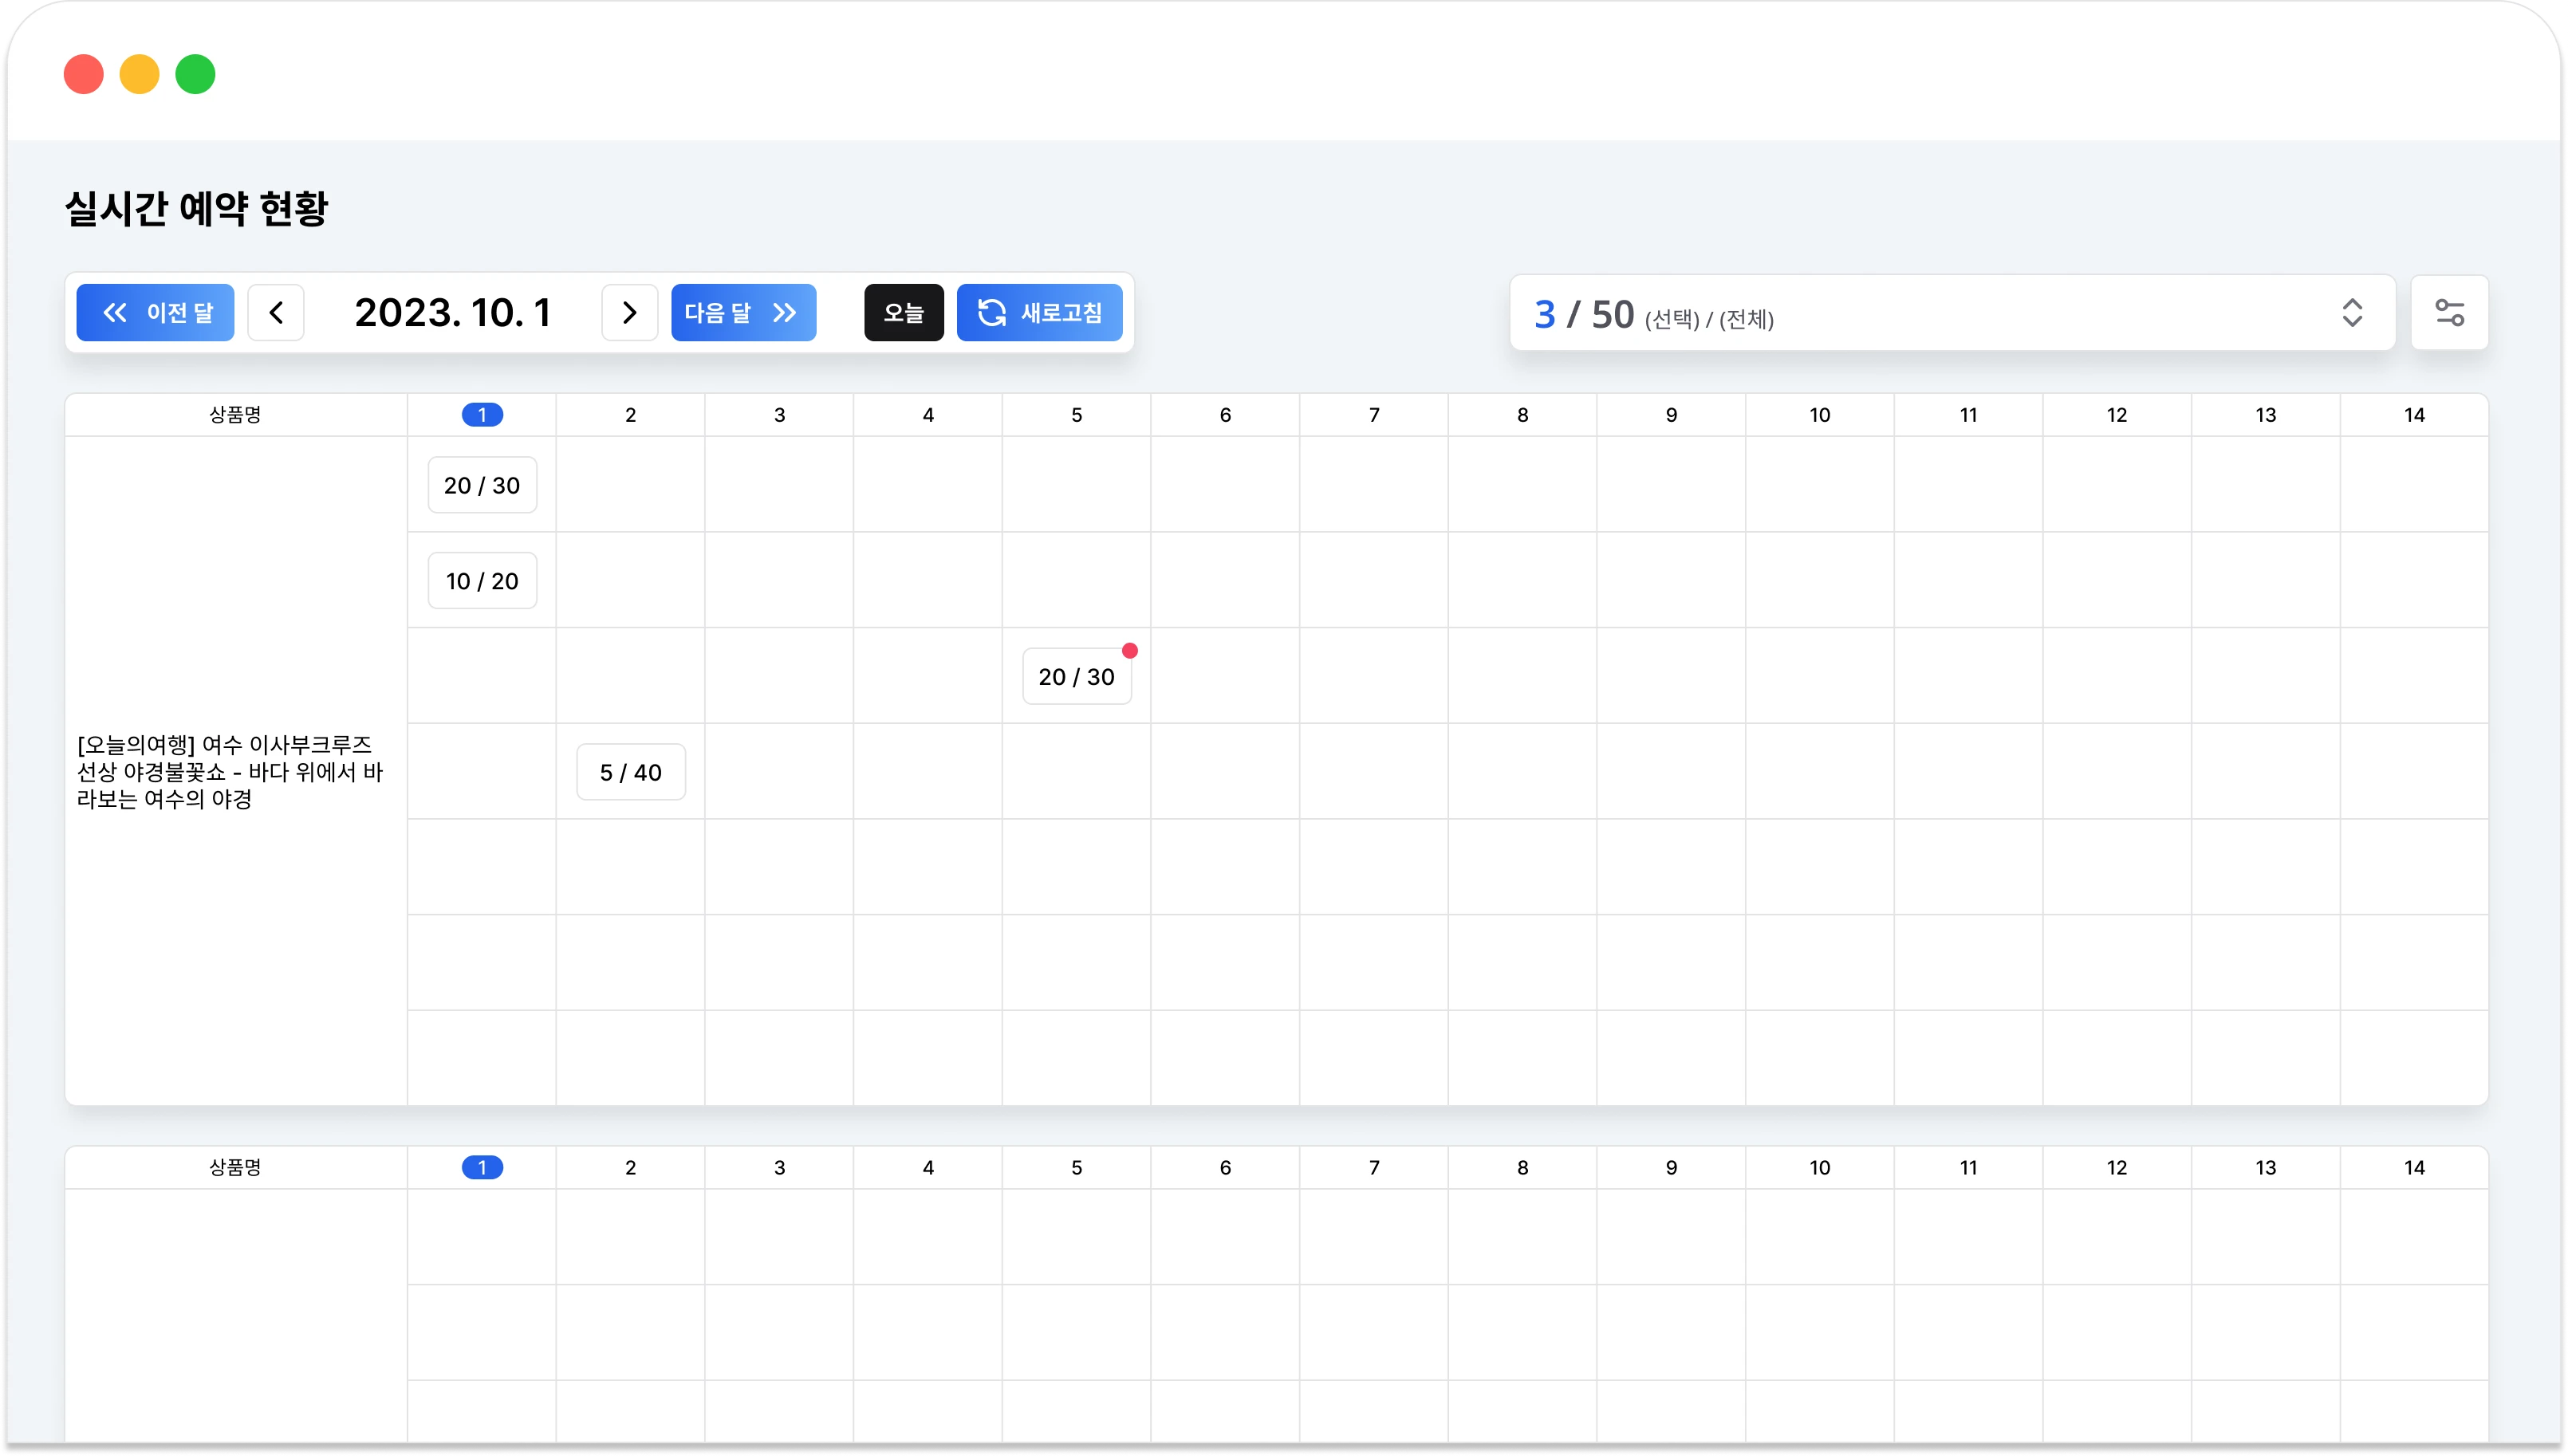2568x1456 pixels.
Task: Close the window with the red button
Action: [84, 74]
